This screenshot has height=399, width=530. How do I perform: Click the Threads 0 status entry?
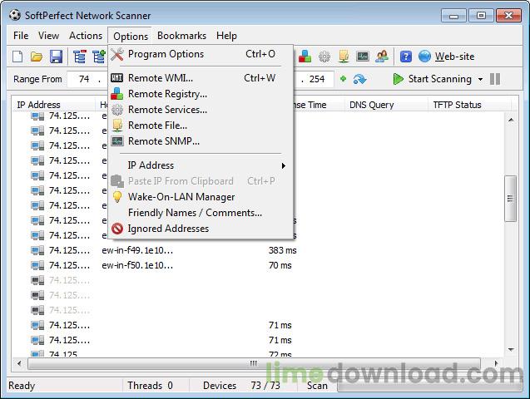coord(150,386)
